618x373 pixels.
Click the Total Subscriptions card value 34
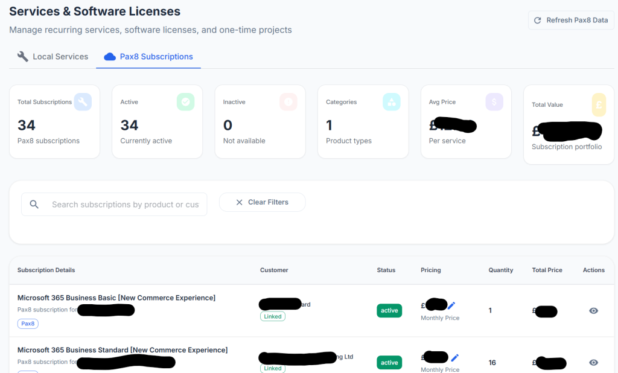pos(27,126)
